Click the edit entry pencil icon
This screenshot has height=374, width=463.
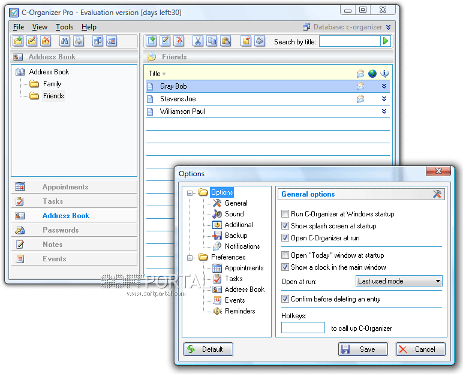tap(165, 41)
